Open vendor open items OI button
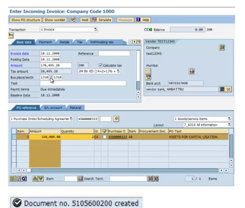The height and width of the screenshot is (208, 245). [x=225, y=89]
